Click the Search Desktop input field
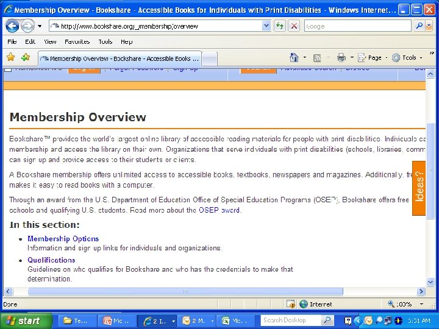This screenshot has width=439, height=329. [291, 320]
